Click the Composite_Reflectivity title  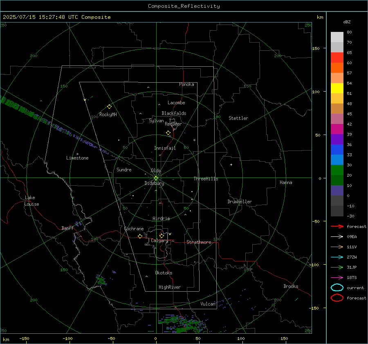pyautogui.click(x=184, y=6)
